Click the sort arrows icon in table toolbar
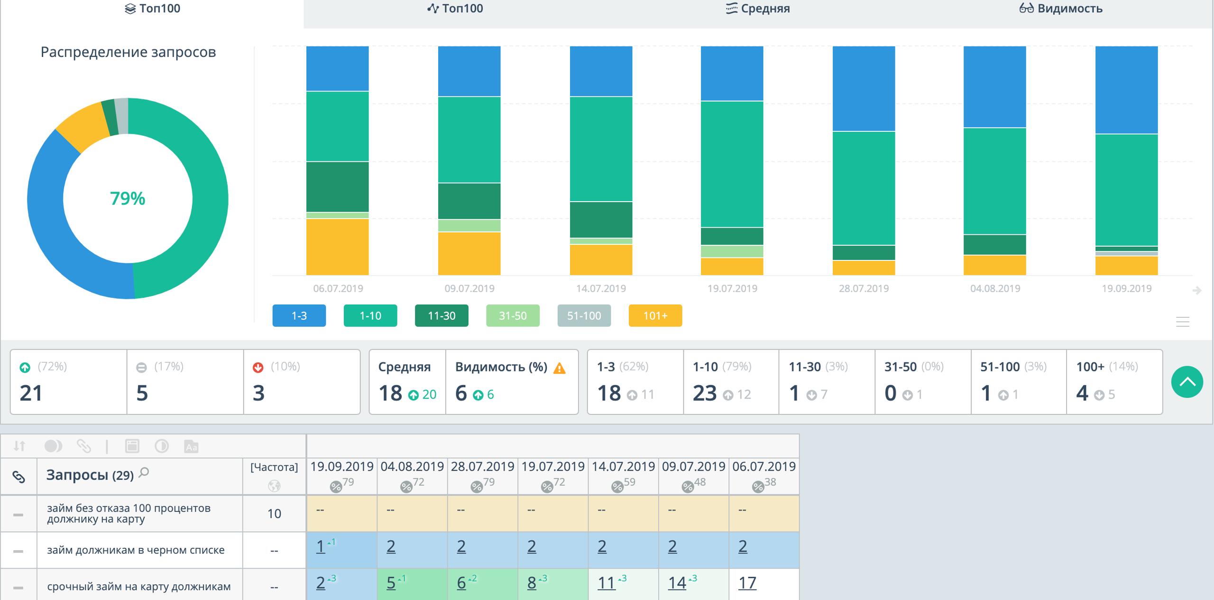This screenshot has width=1214, height=600. (19, 446)
